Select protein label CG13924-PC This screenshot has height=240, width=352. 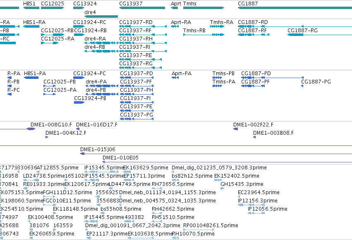coord(89,74)
